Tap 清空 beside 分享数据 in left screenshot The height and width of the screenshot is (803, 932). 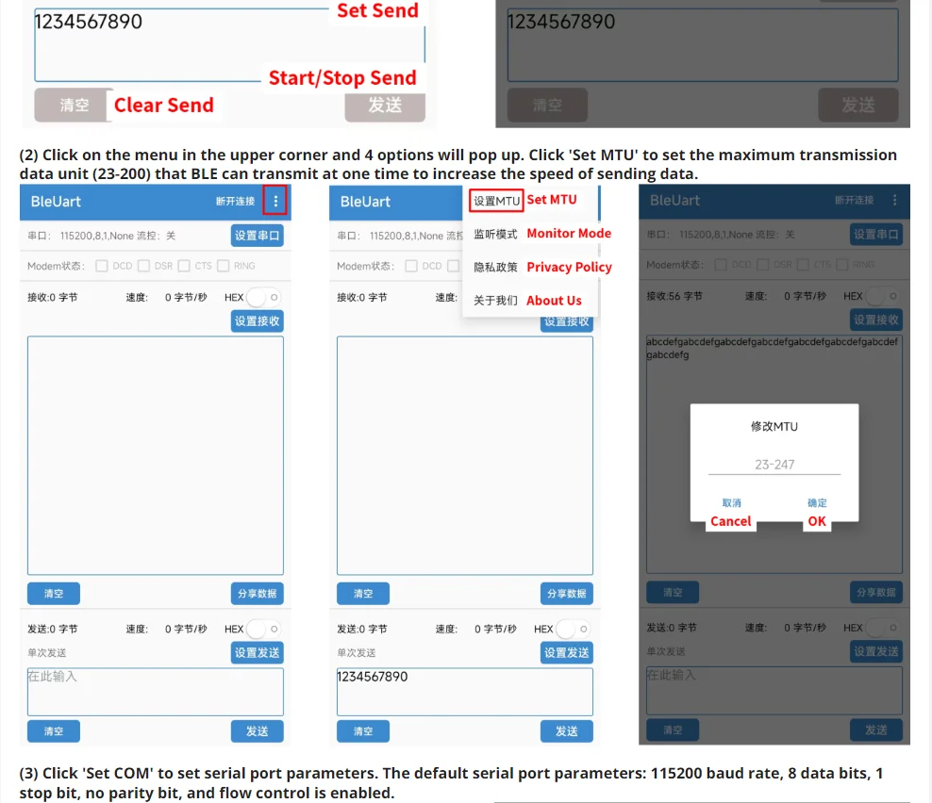[54, 594]
